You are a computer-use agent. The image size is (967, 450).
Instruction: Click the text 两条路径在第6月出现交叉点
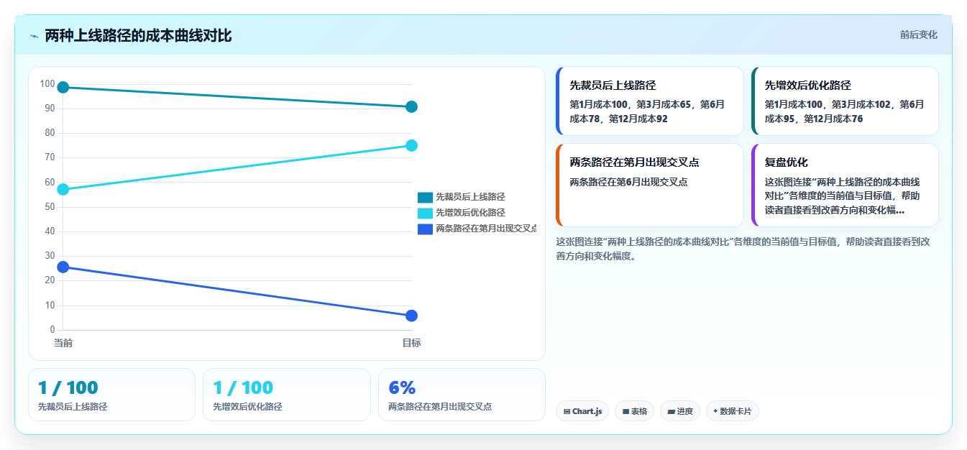pyautogui.click(x=628, y=183)
